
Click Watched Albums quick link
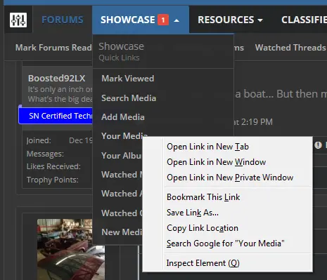[x=122, y=194]
